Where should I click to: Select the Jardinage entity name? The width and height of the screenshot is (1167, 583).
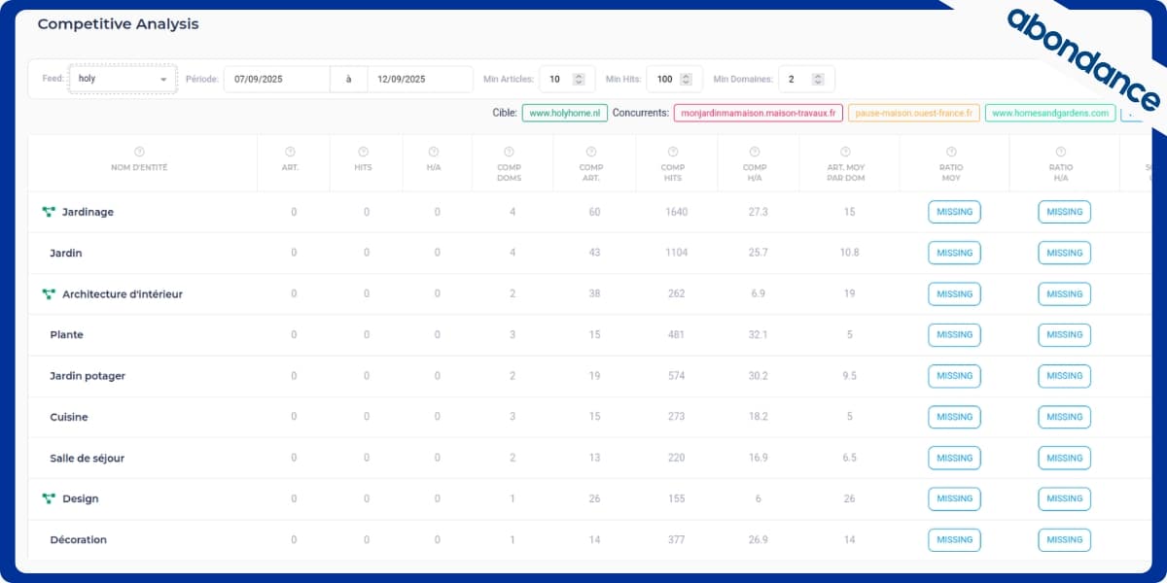(x=88, y=212)
